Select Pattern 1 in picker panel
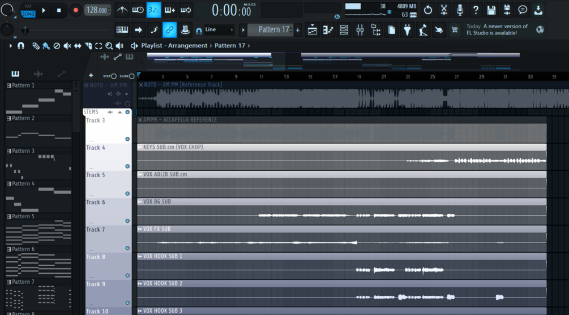569x315 pixels. 39,98
